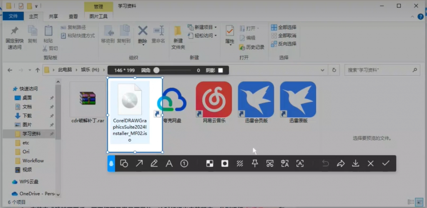Switch to the 图片工具 ribbon tab
Image resolution: width=427 pixels, height=208 pixels.
98,16
